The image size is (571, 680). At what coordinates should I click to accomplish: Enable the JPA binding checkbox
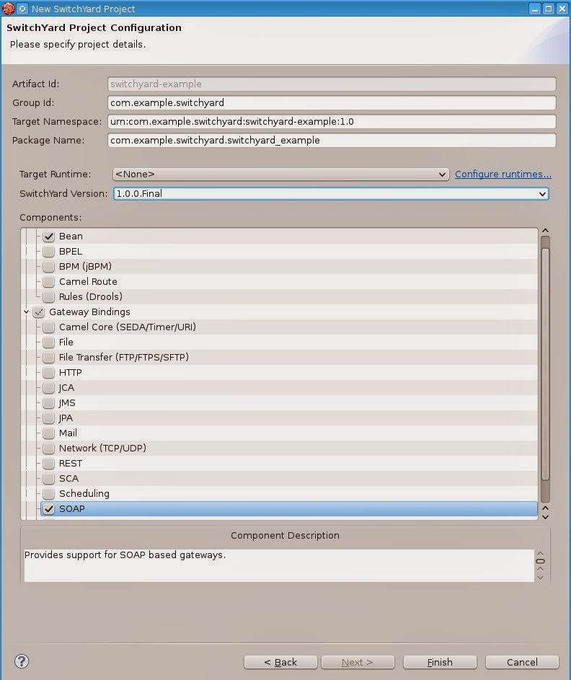pos(48,418)
